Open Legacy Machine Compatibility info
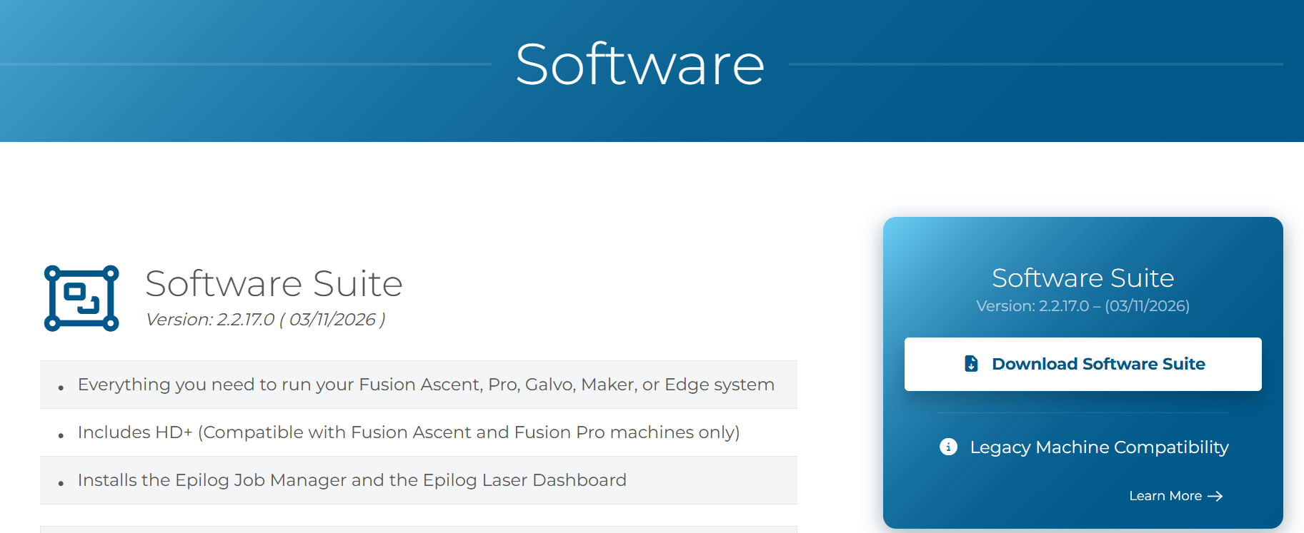 (x=1084, y=447)
